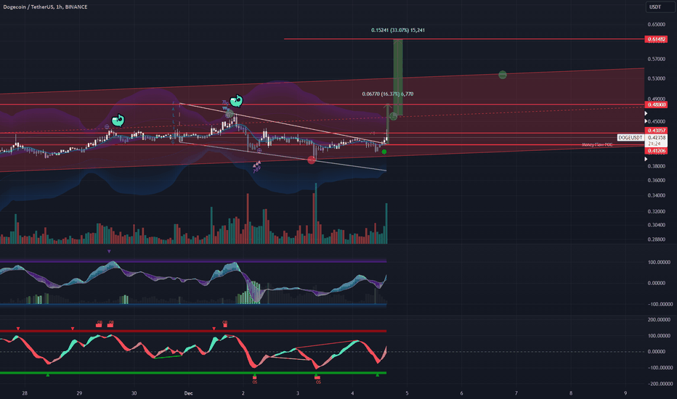This screenshot has width=677, height=399.
Task: Click the red 0.61482 price tag
Action: click(x=656, y=39)
